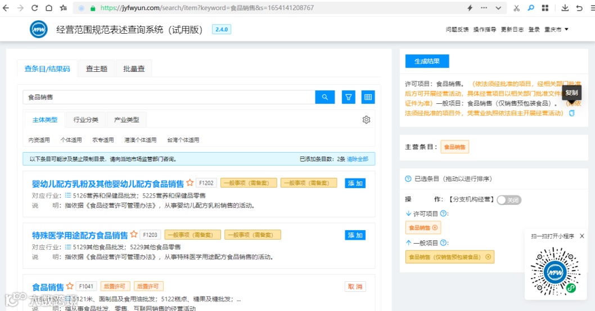Open the four-square apps grid icon

click(x=546, y=8)
